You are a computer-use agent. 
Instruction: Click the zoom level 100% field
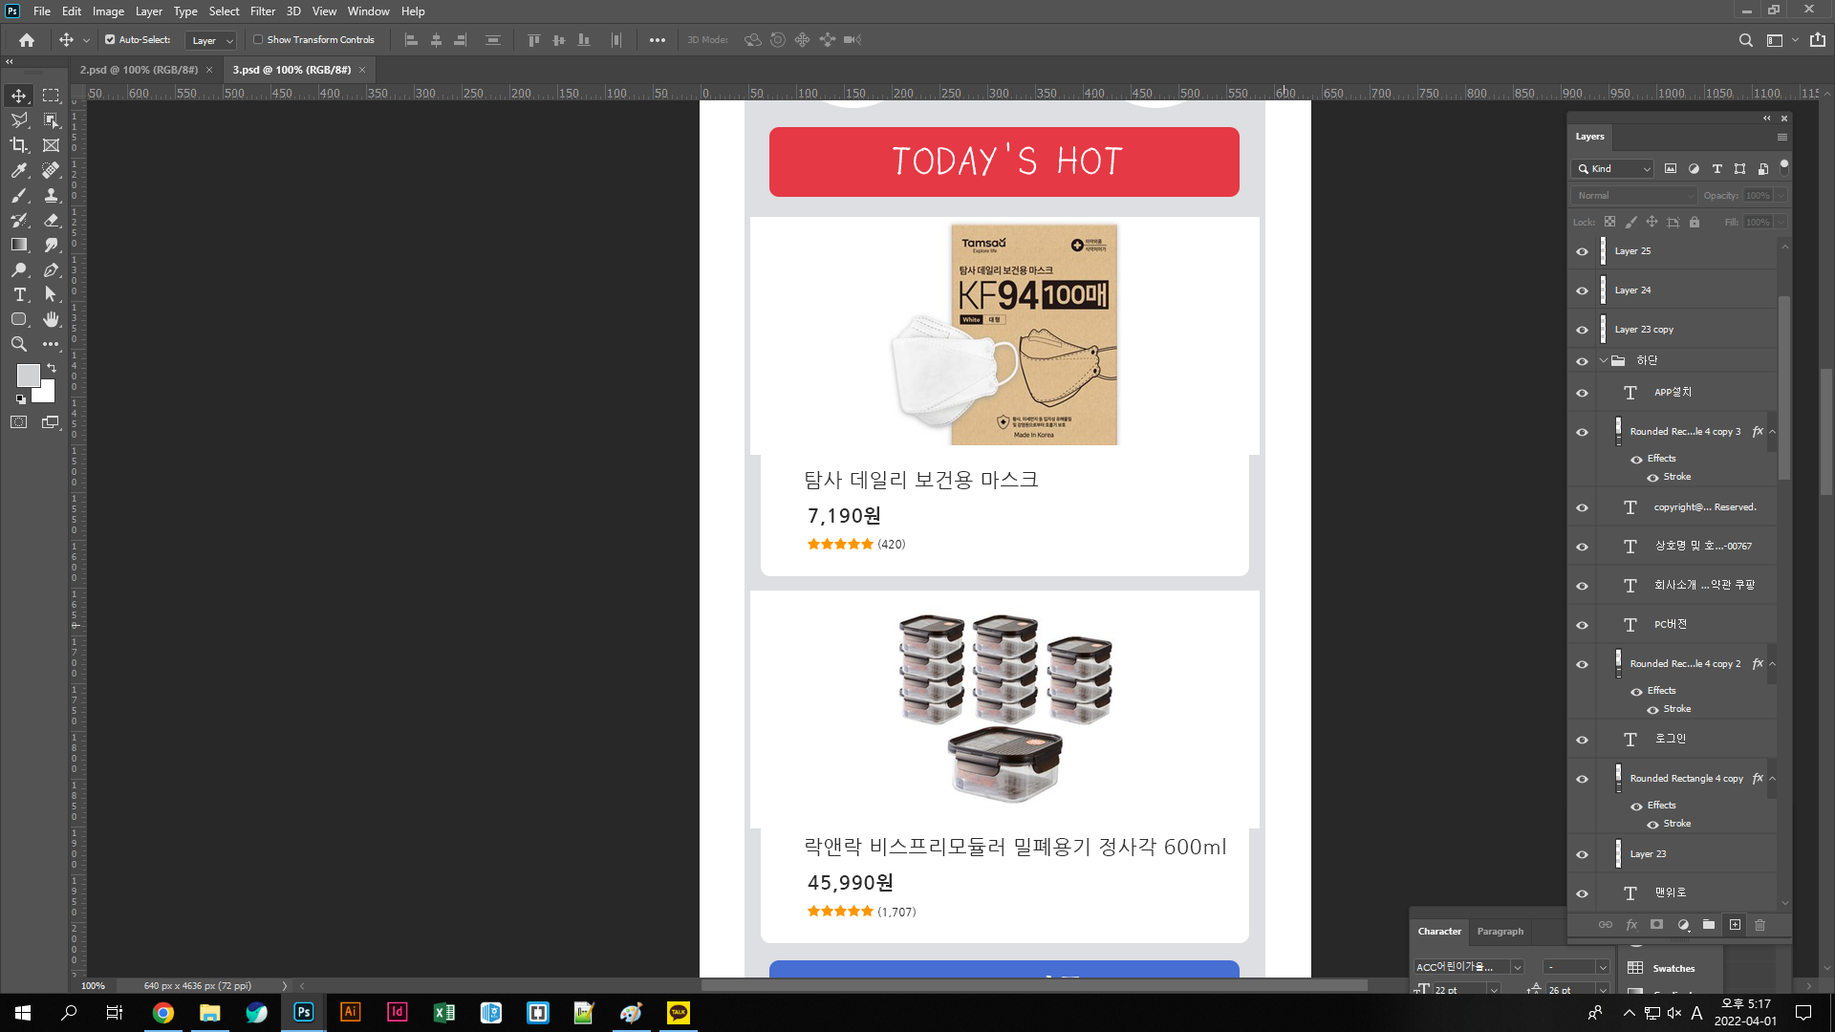93,986
